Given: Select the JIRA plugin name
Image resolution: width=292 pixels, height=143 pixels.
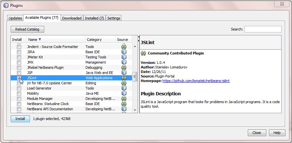Looking at the screenshot, I should (x=31, y=52).
